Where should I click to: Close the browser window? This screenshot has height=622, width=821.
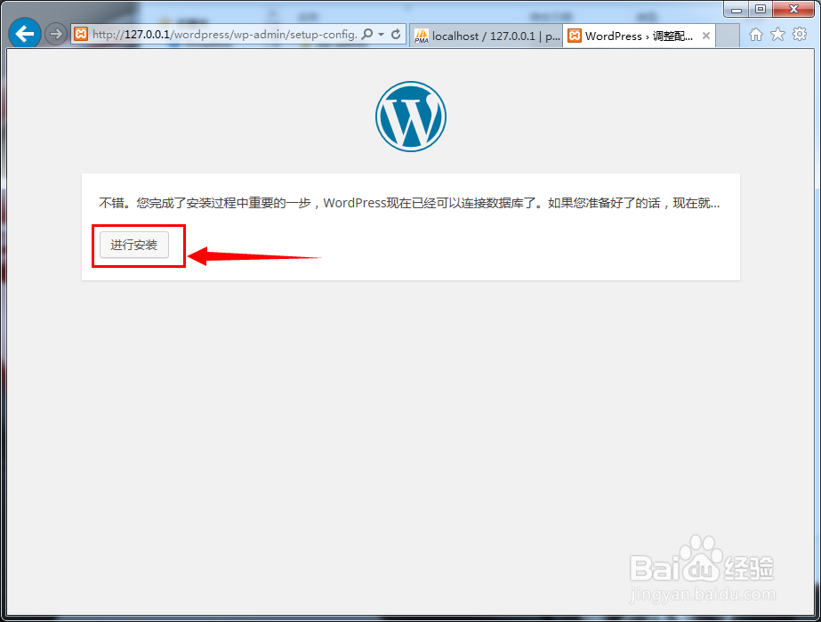click(x=793, y=9)
